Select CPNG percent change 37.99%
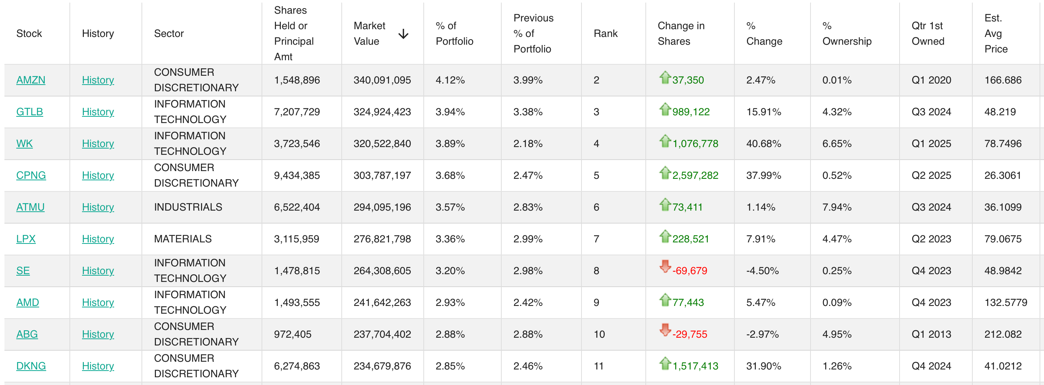Image resolution: width=1044 pixels, height=385 pixels. tap(764, 175)
